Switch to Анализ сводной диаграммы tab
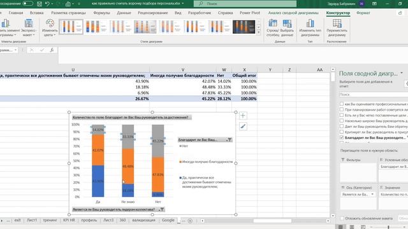Viewport: 408px width, 229px height. pyautogui.click(x=293, y=13)
